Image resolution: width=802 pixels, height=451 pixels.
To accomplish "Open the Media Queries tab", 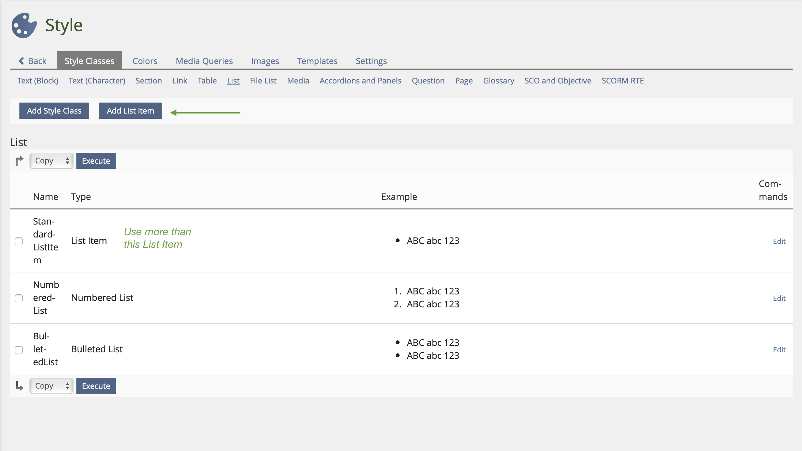I will (x=204, y=61).
